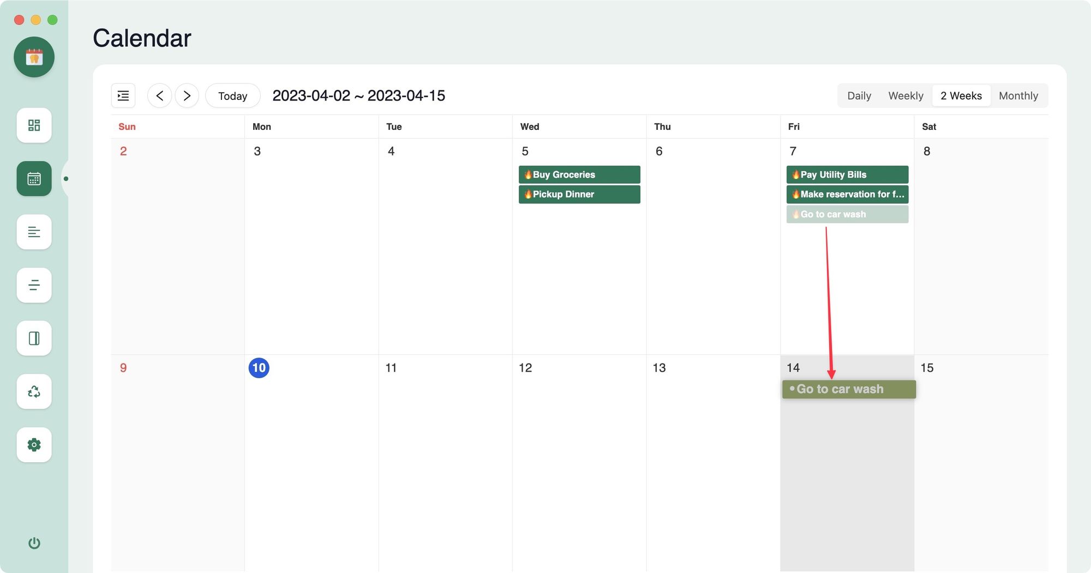This screenshot has height=573, width=1091.
Task: Open the Buy Groceries event
Action: 579,175
